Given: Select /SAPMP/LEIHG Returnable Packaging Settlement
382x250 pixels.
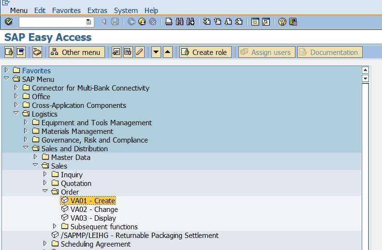Looking at the screenshot, I should 135,235.
